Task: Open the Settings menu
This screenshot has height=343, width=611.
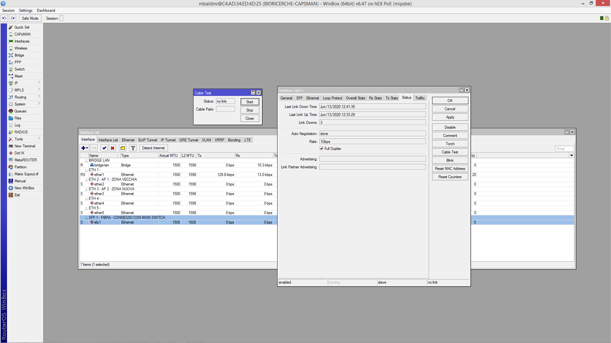Action: tap(25, 10)
